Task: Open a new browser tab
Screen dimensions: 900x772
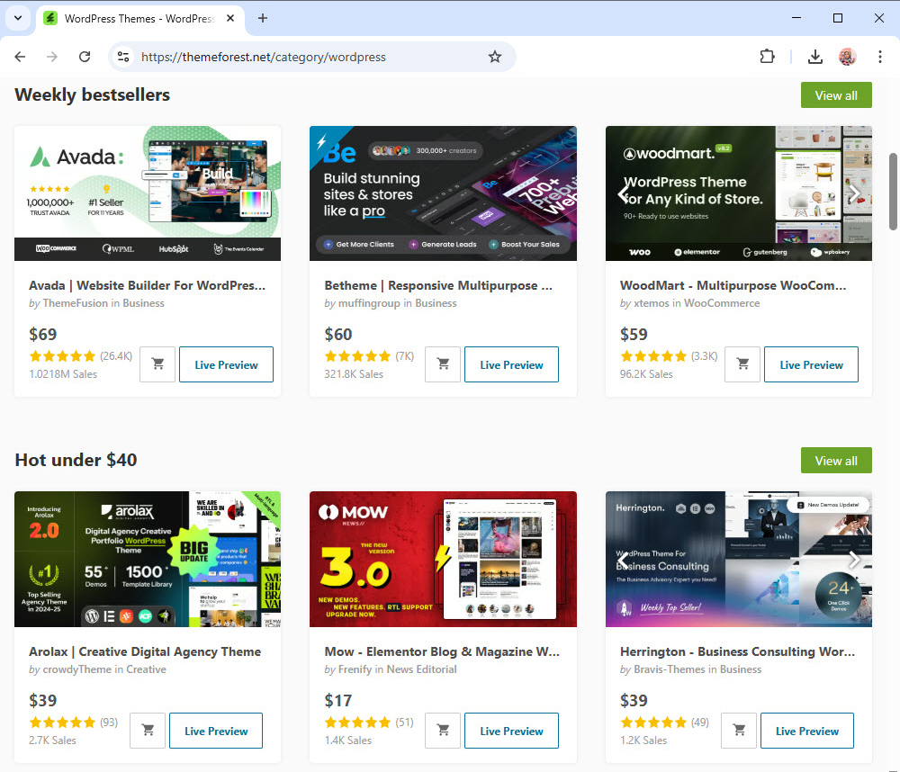Action: tap(262, 18)
